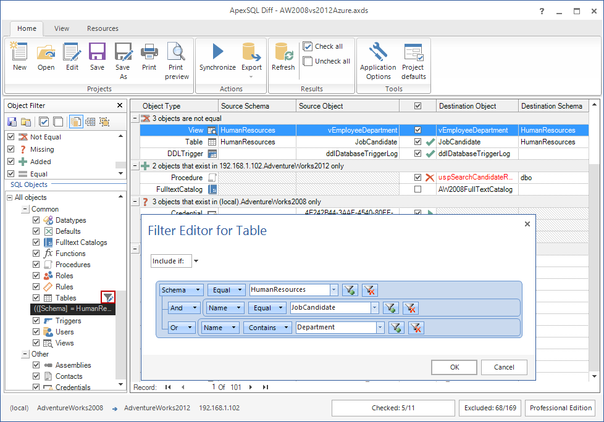This screenshot has width=604, height=422.
Task: Click the Source Schema column header
Action: [257, 105]
